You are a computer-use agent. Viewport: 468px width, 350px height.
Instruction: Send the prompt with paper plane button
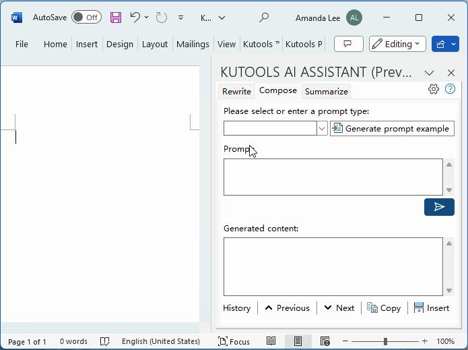(439, 207)
